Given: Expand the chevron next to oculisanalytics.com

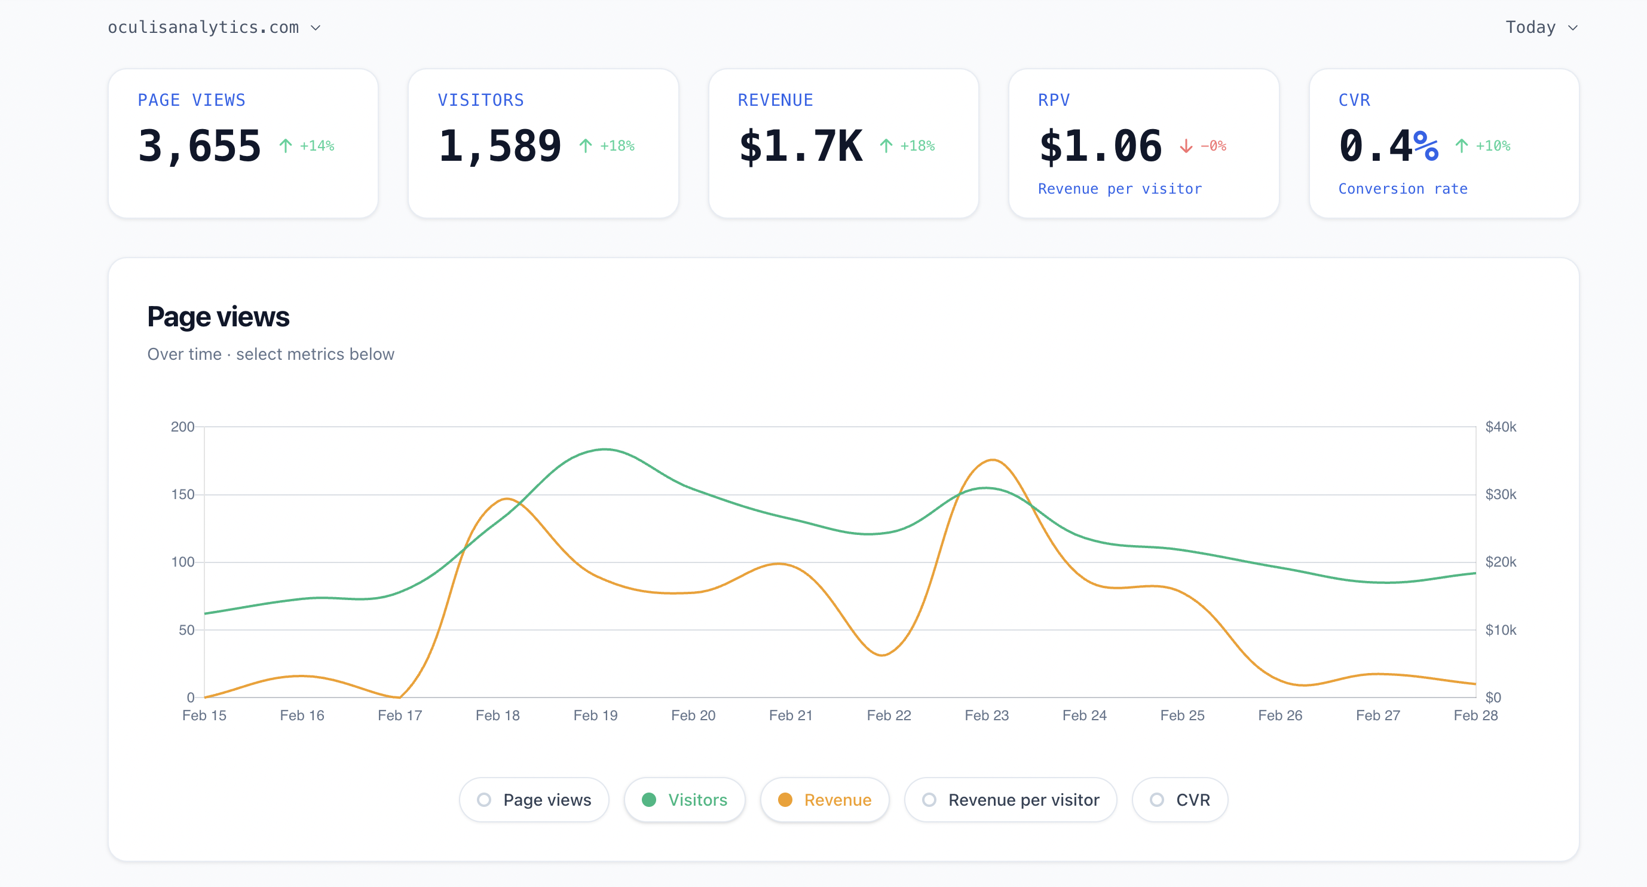Looking at the screenshot, I should tap(316, 27).
